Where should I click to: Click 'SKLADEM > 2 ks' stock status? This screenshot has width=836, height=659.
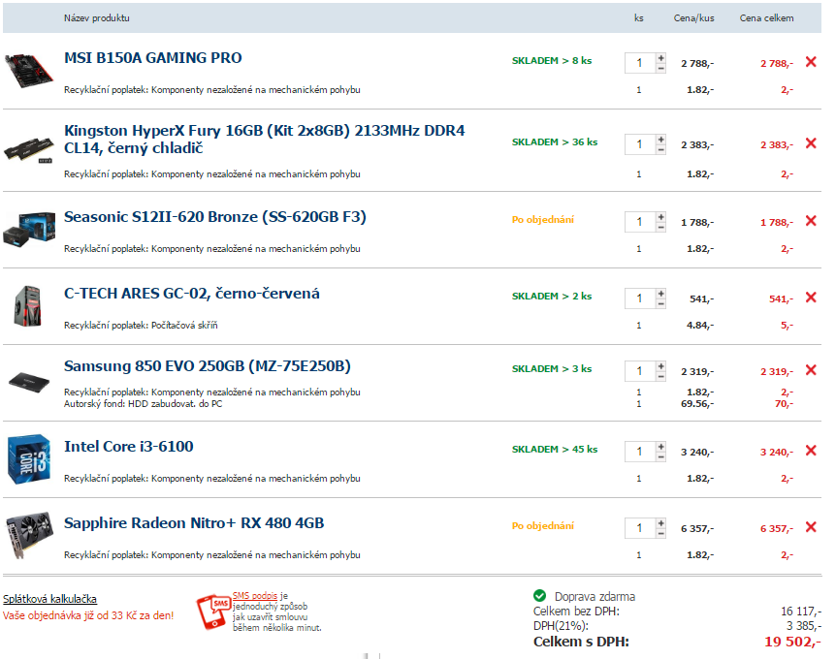(552, 297)
